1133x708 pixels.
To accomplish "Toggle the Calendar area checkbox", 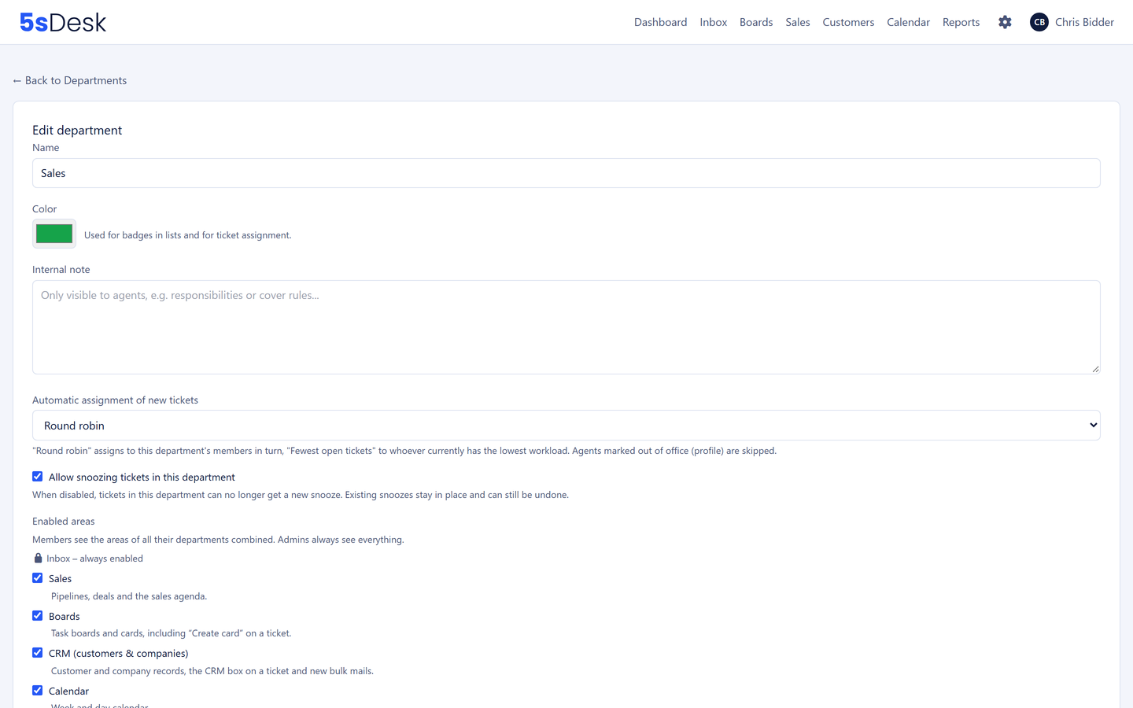I will [37, 691].
